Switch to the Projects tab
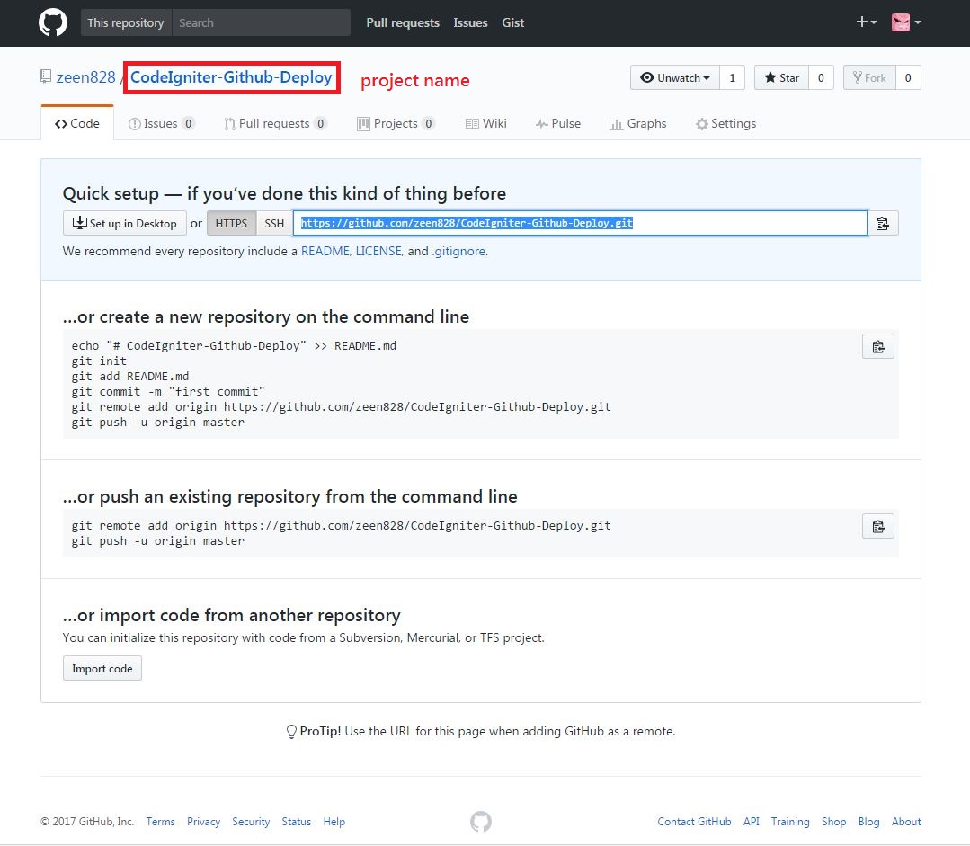The image size is (970, 846). click(x=396, y=123)
